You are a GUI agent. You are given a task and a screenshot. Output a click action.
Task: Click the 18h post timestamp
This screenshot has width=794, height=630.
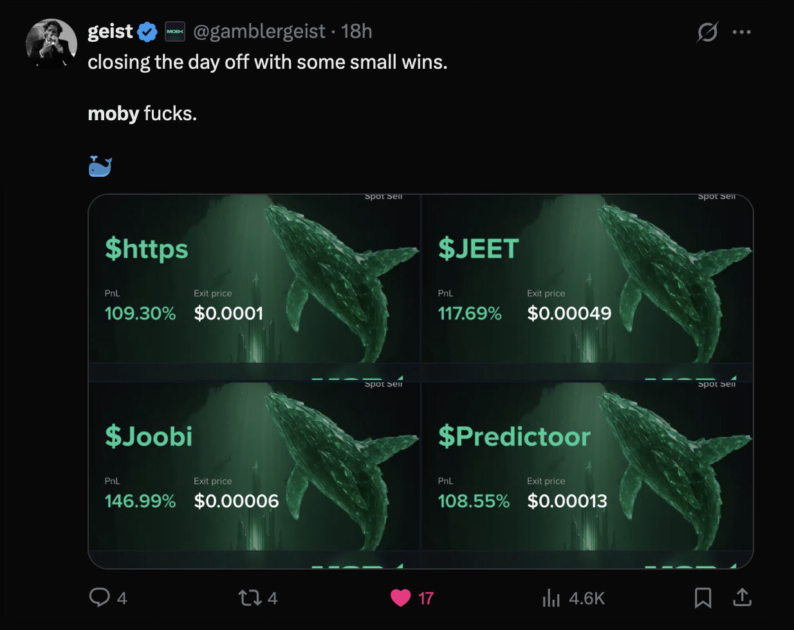pyautogui.click(x=356, y=32)
